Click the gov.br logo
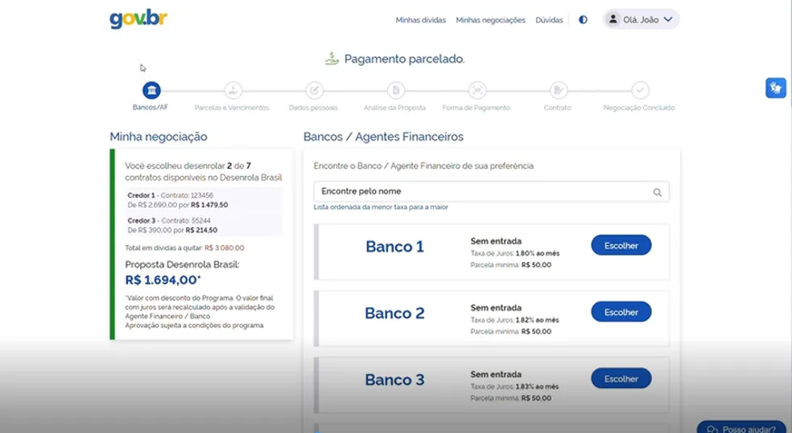The width and height of the screenshot is (792, 433). (138, 19)
